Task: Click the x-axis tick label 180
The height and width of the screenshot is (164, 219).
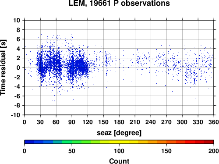Action: tap(119, 122)
